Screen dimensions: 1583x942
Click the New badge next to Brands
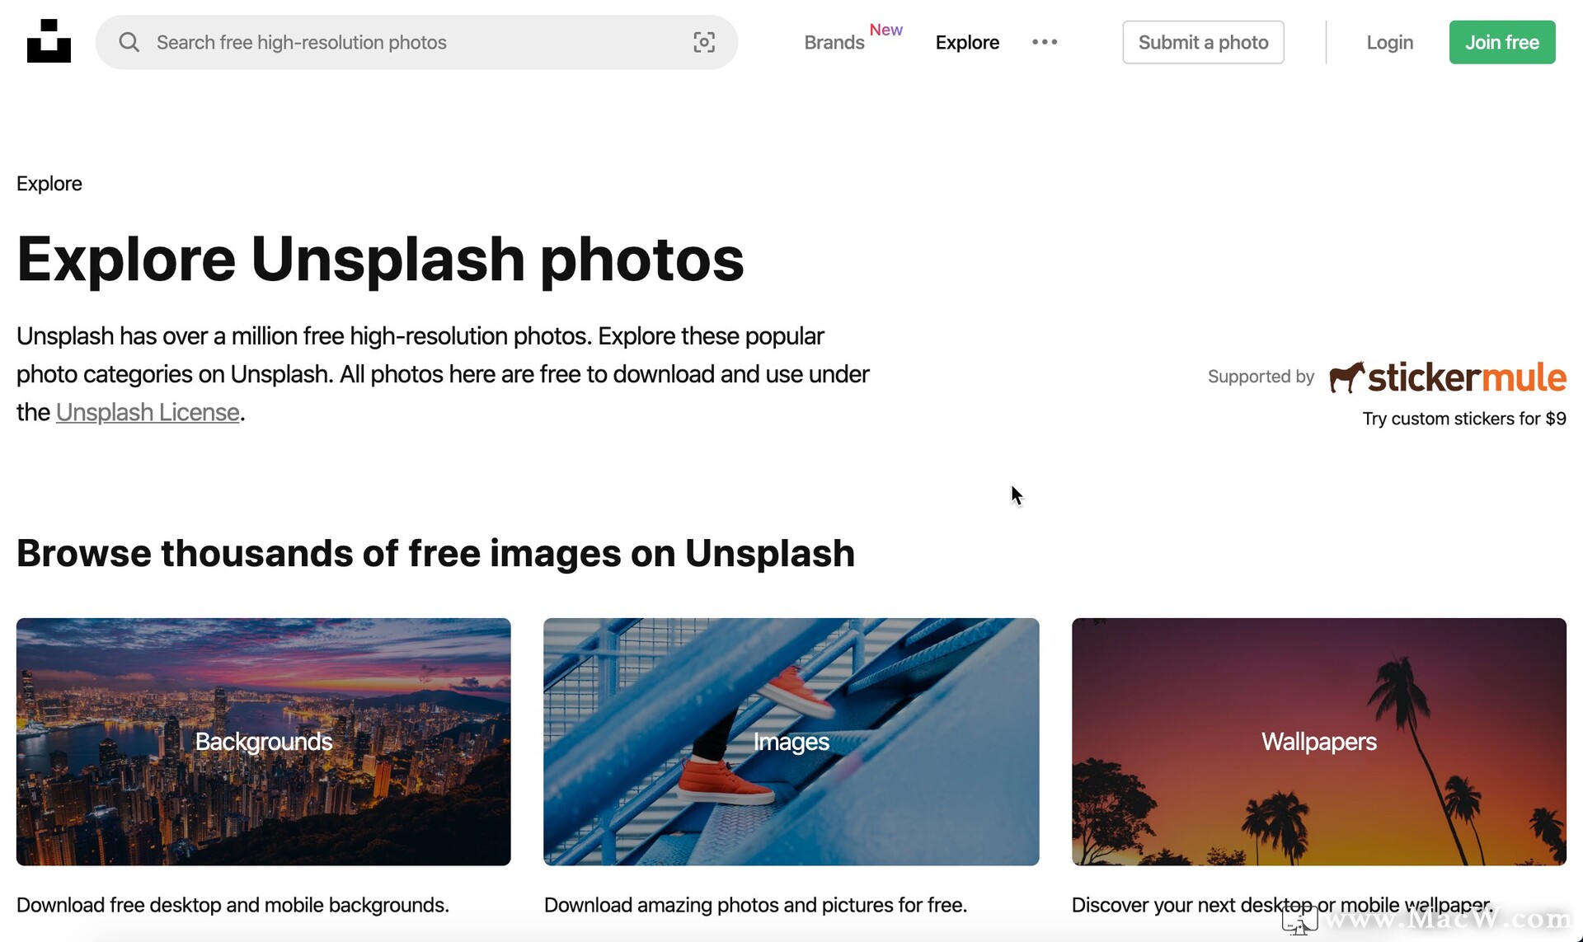point(885,29)
